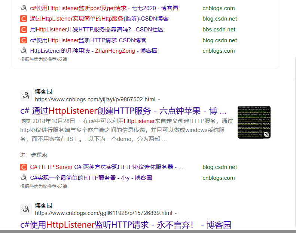Screen dimensions: 296x234
Task: Click blog.csdn.net beside c#使用HttpListener监听HTTP请求-CSDN博客
Action: [220, 40]
